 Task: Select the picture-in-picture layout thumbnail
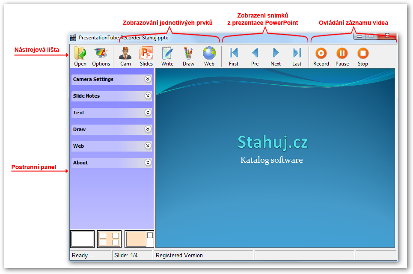click(140, 239)
